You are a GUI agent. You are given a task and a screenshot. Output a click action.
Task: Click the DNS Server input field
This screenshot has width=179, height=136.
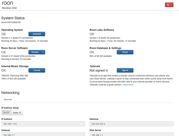click(131, 134)
